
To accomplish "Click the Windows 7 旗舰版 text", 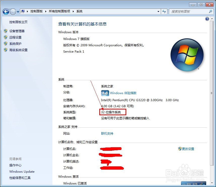I will point(76,39).
